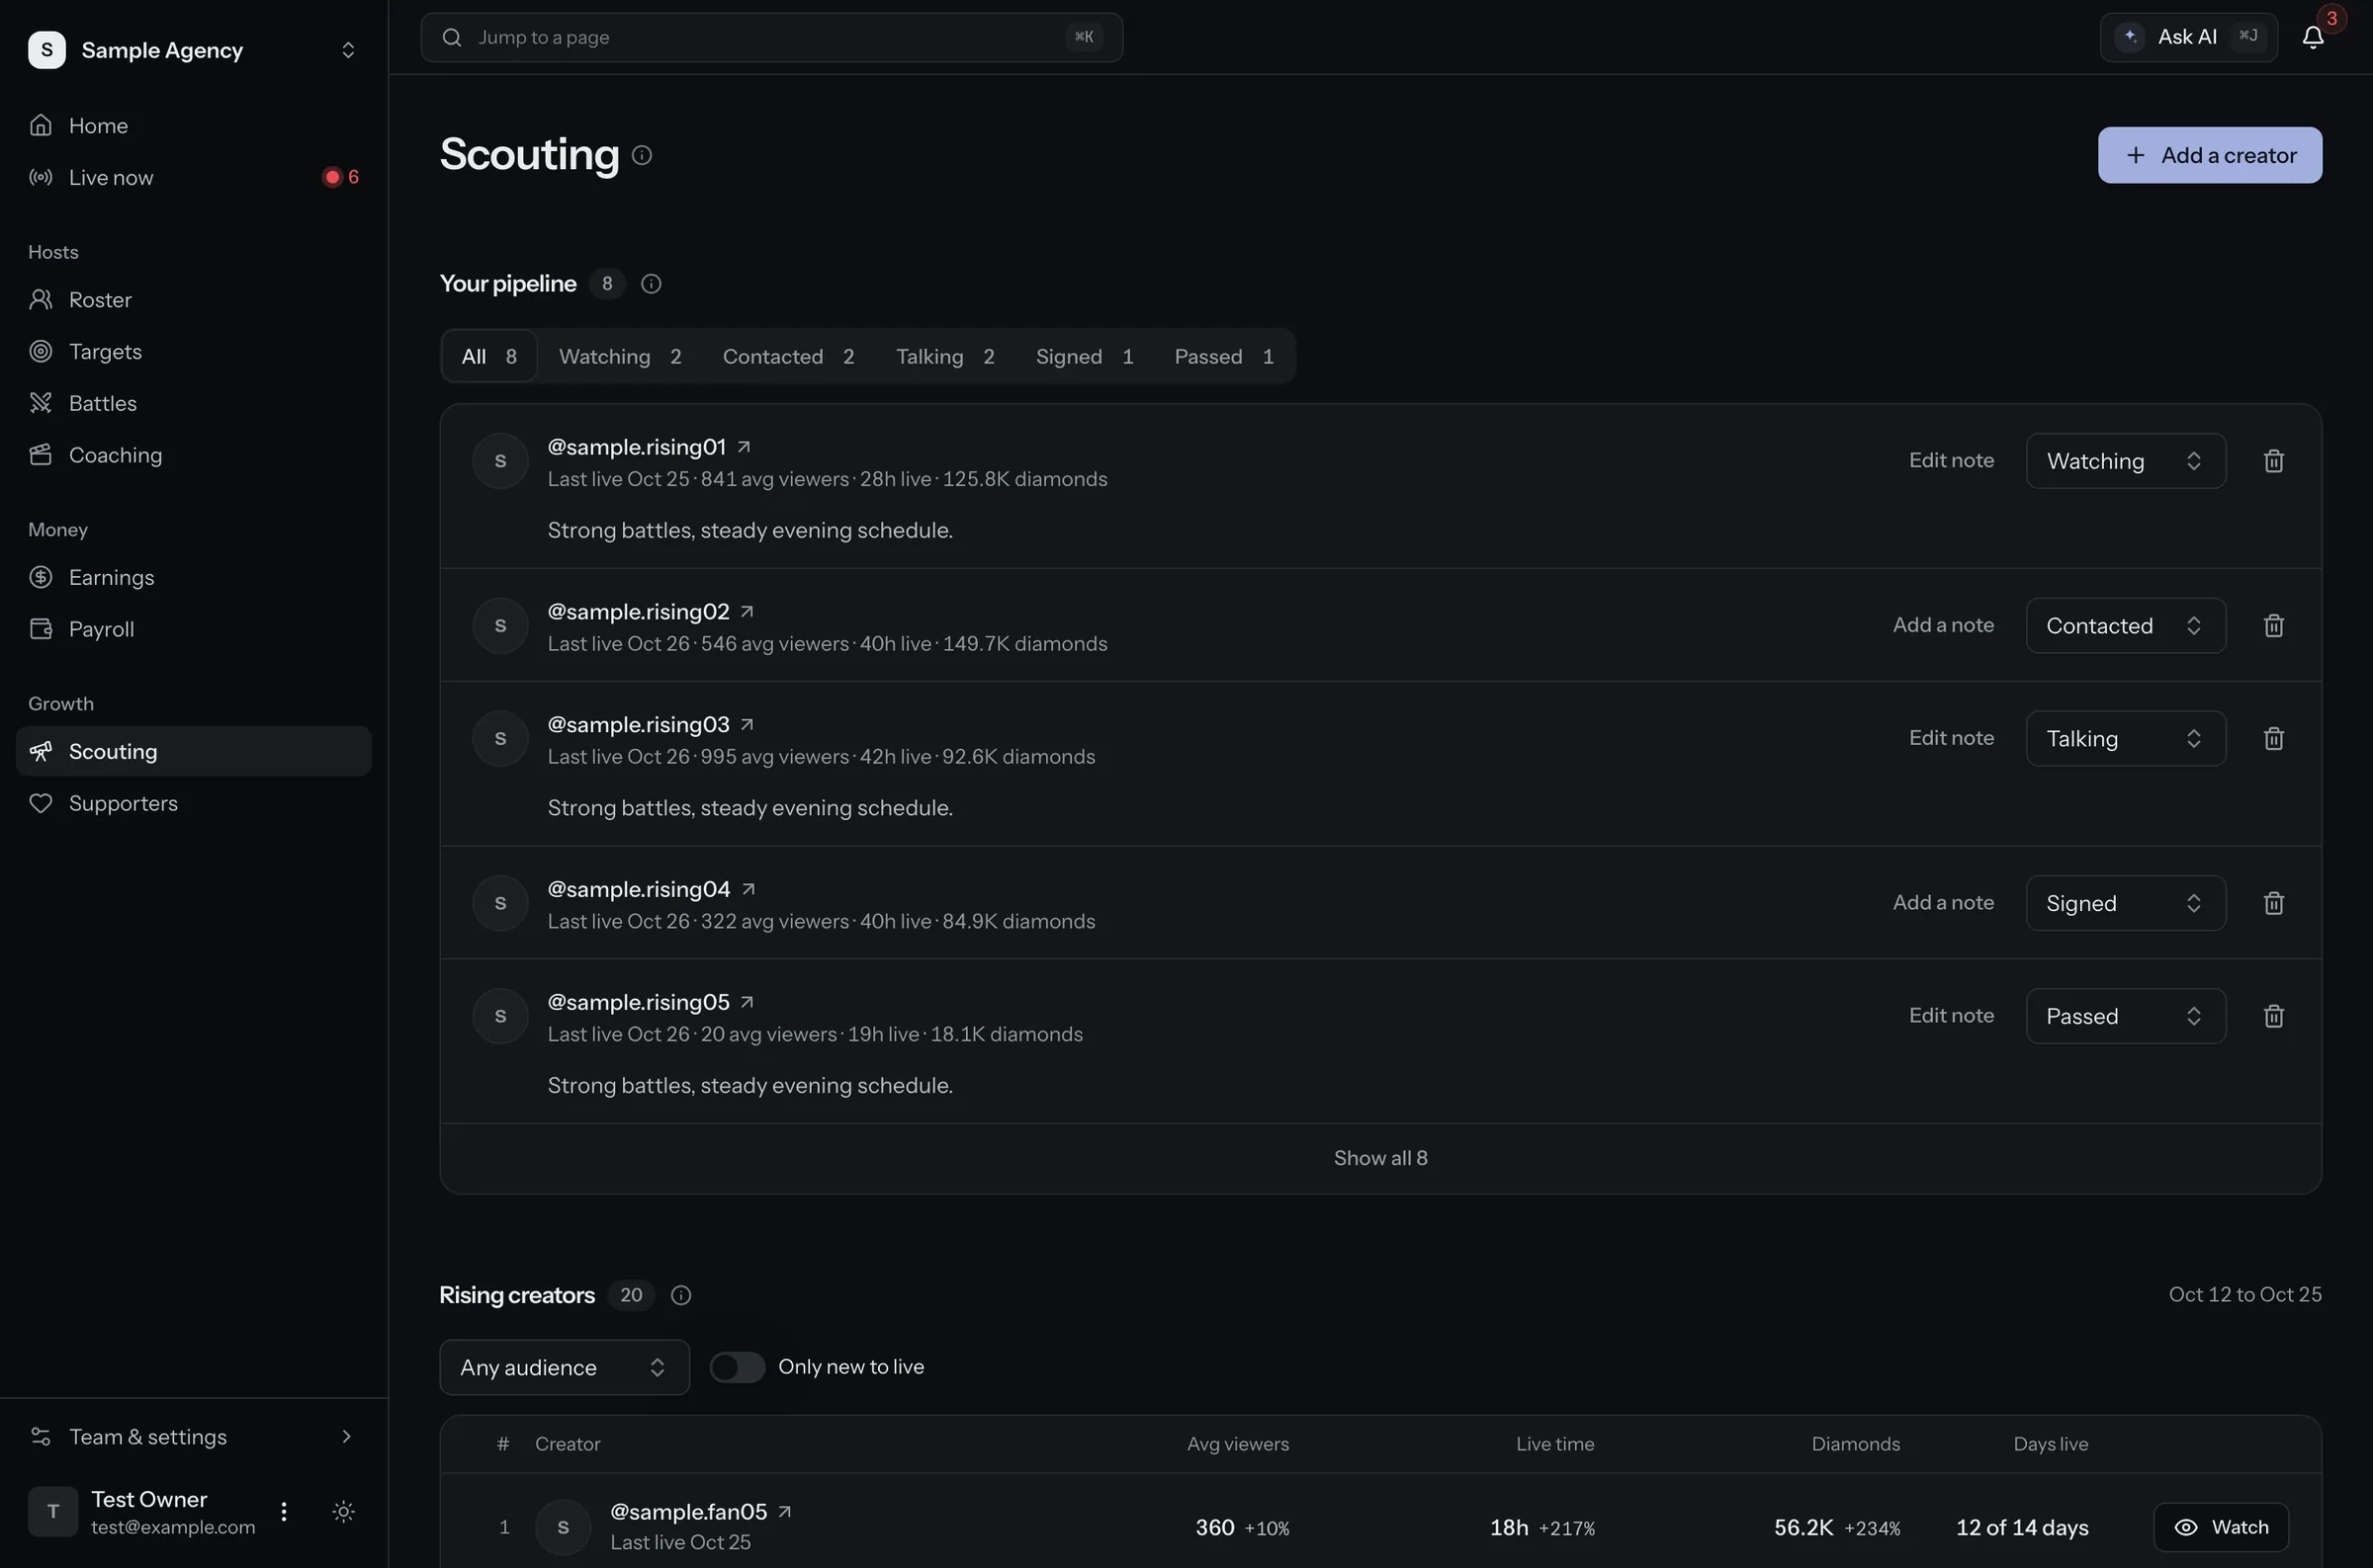This screenshot has height=1568, width=2373.
Task: Click the info icon next to Rising creators
Action: click(681, 1295)
